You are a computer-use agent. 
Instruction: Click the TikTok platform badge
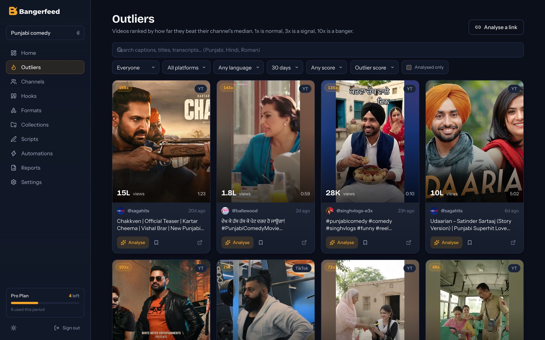click(302, 268)
